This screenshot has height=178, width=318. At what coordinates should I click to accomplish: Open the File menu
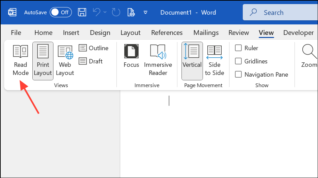pyautogui.click(x=16, y=33)
